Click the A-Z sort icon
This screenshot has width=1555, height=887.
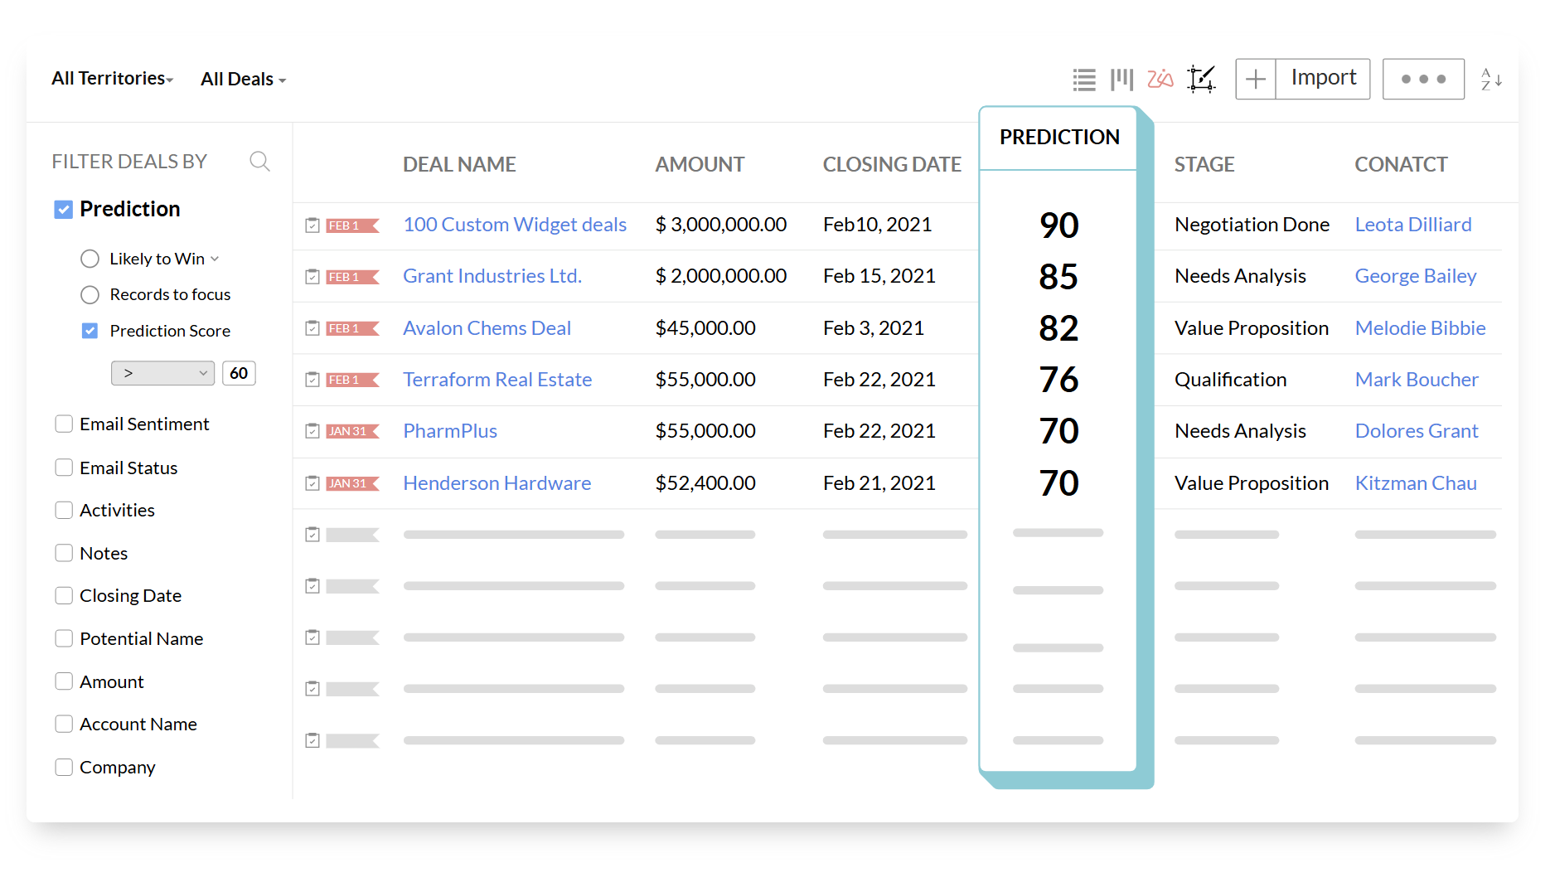(1491, 80)
